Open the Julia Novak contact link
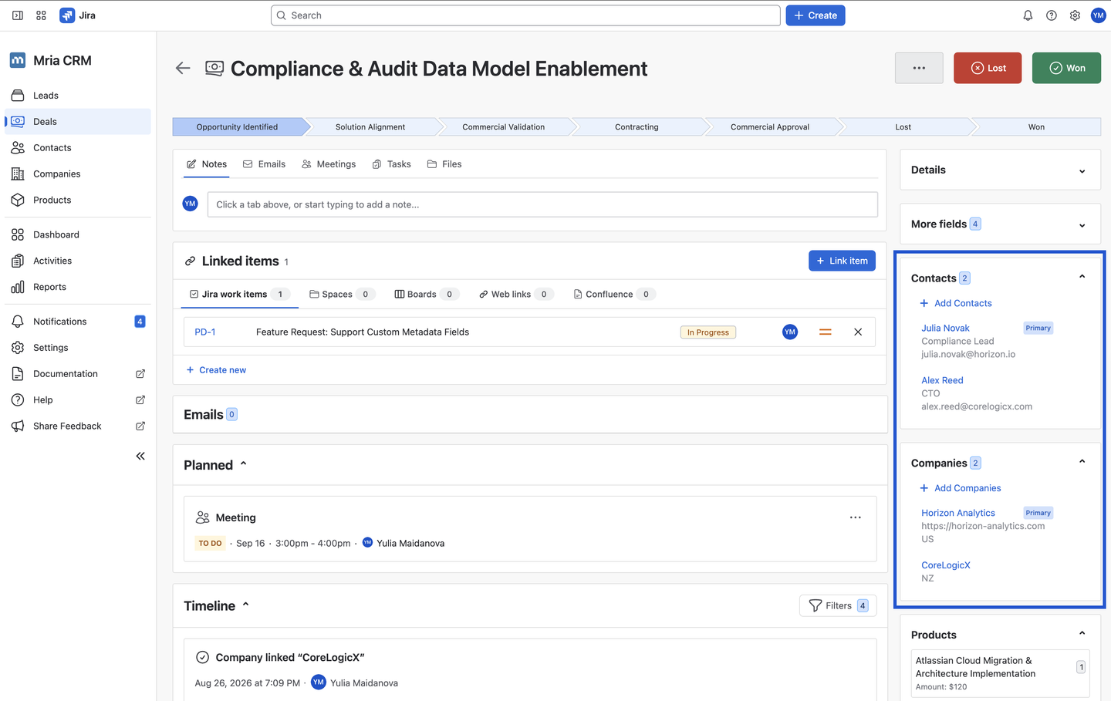This screenshot has width=1111, height=701. [x=945, y=329]
